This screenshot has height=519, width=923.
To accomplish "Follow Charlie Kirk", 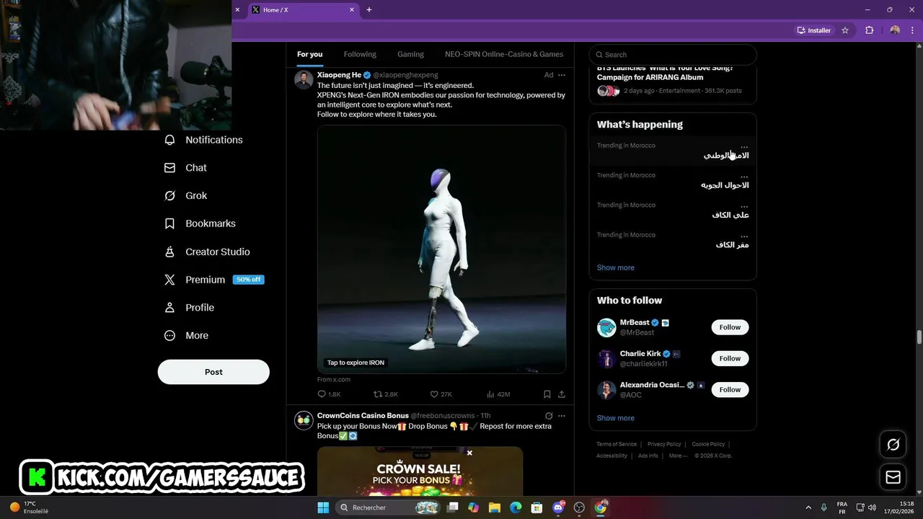I will pos(730,358).
